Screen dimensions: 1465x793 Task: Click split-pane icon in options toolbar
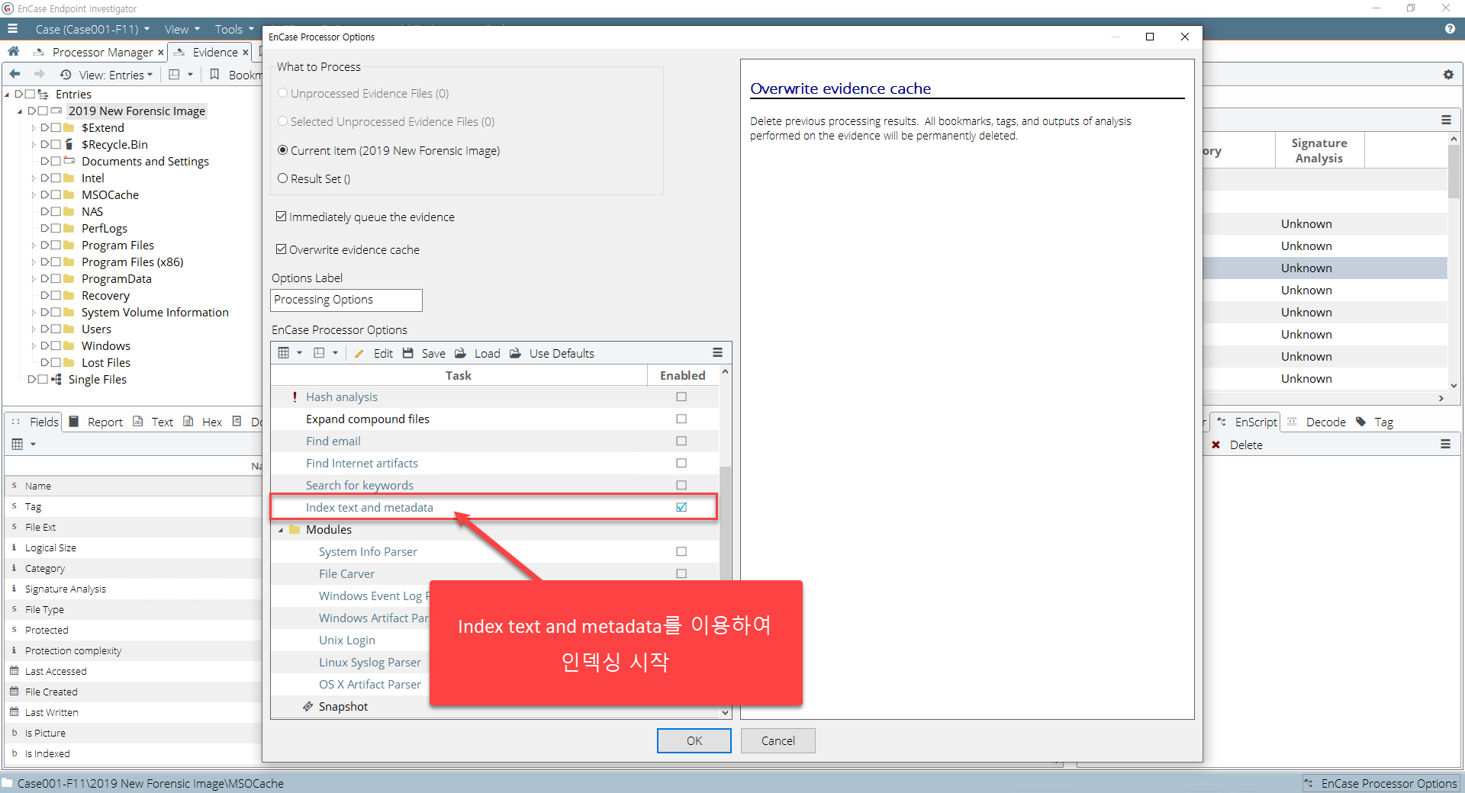(319, 353)
